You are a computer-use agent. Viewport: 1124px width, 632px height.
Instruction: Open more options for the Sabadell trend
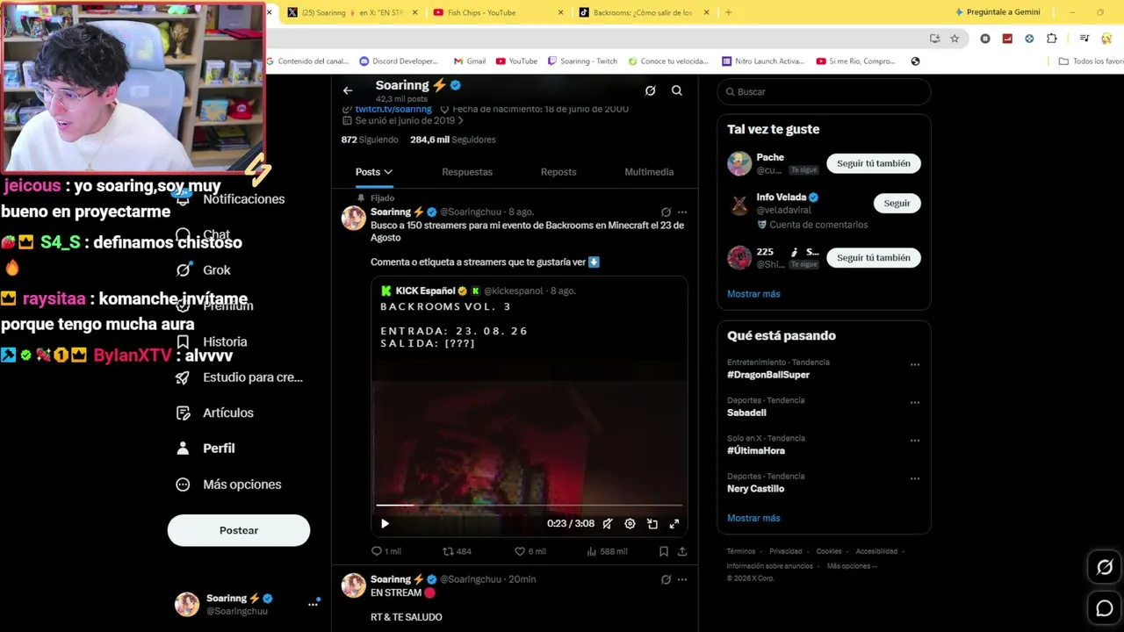click(x=915, y=403)
